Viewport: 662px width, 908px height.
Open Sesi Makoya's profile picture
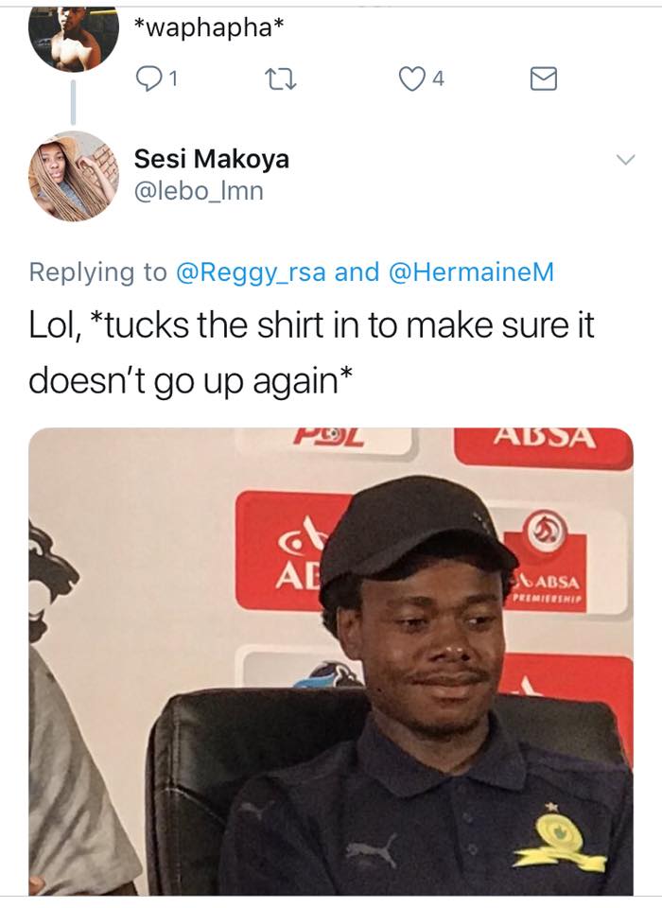tap(74, 176)
